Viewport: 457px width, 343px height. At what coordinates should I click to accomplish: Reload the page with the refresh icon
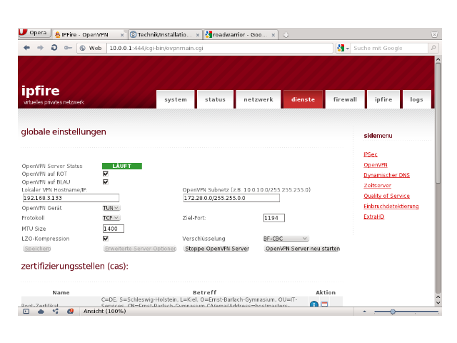click(54, 48)
